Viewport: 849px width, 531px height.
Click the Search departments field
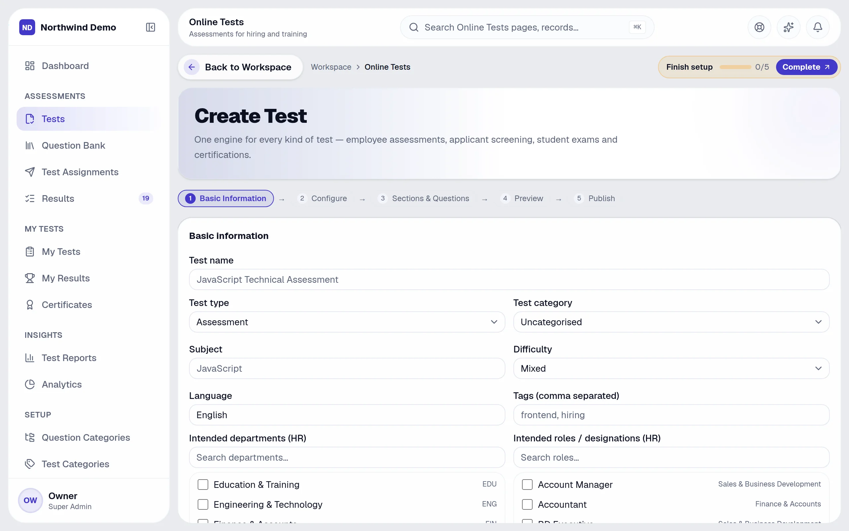coord(347,458)
